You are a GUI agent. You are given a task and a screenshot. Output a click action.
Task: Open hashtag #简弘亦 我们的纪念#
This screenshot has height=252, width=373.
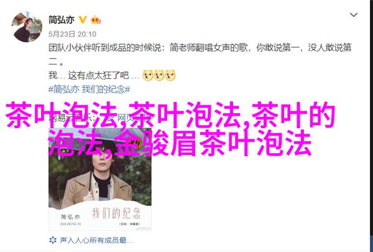(89, 90)
